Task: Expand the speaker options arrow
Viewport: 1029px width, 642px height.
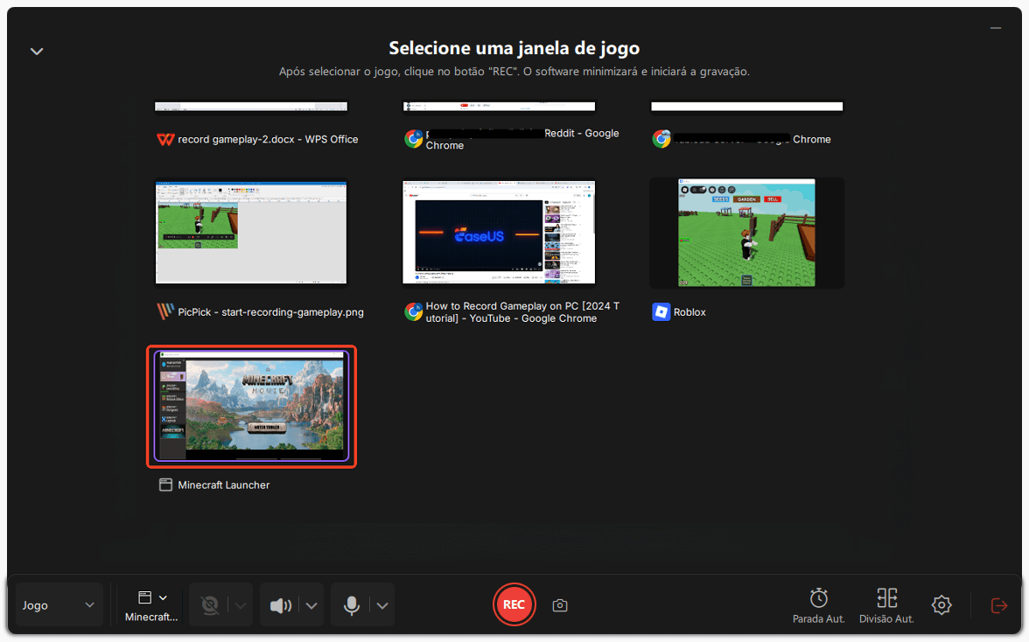Action: tap(311, 605)
